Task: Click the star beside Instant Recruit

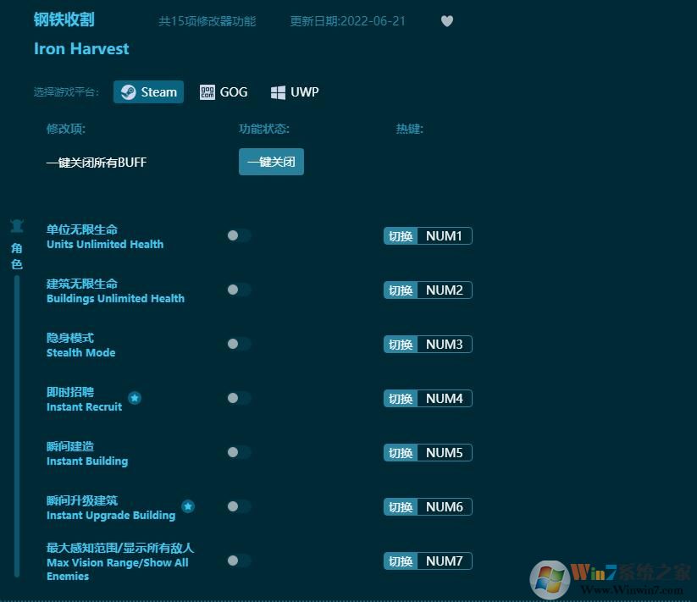Action: click(136, 398)
